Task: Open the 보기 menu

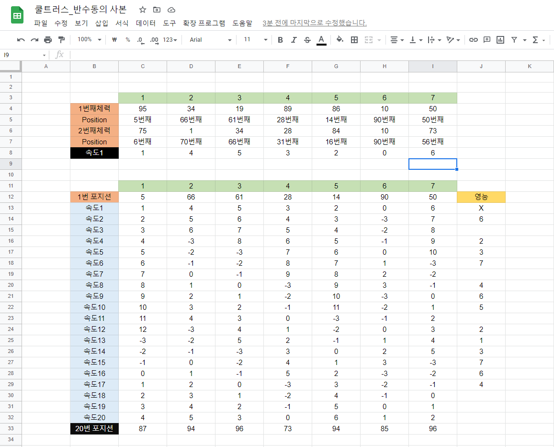Action: click(x=81, y=23)
